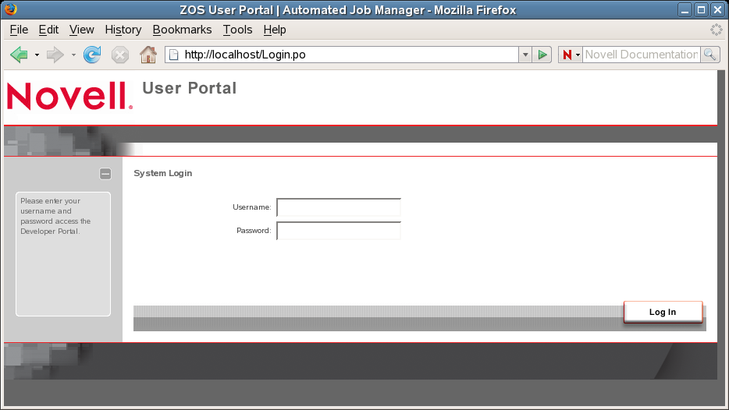Close the Firefox window
729x410 pixels.
pyautogui.click(x=718, y=10)
